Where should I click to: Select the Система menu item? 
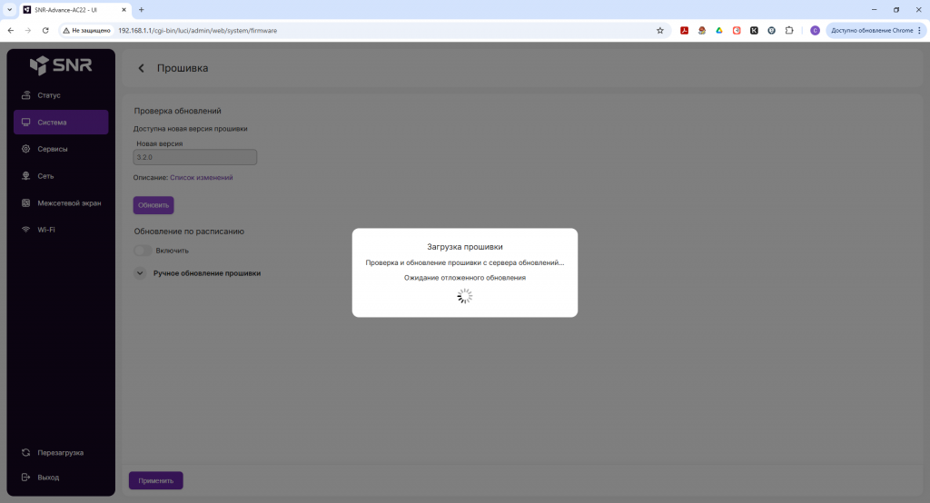point(61,123)
